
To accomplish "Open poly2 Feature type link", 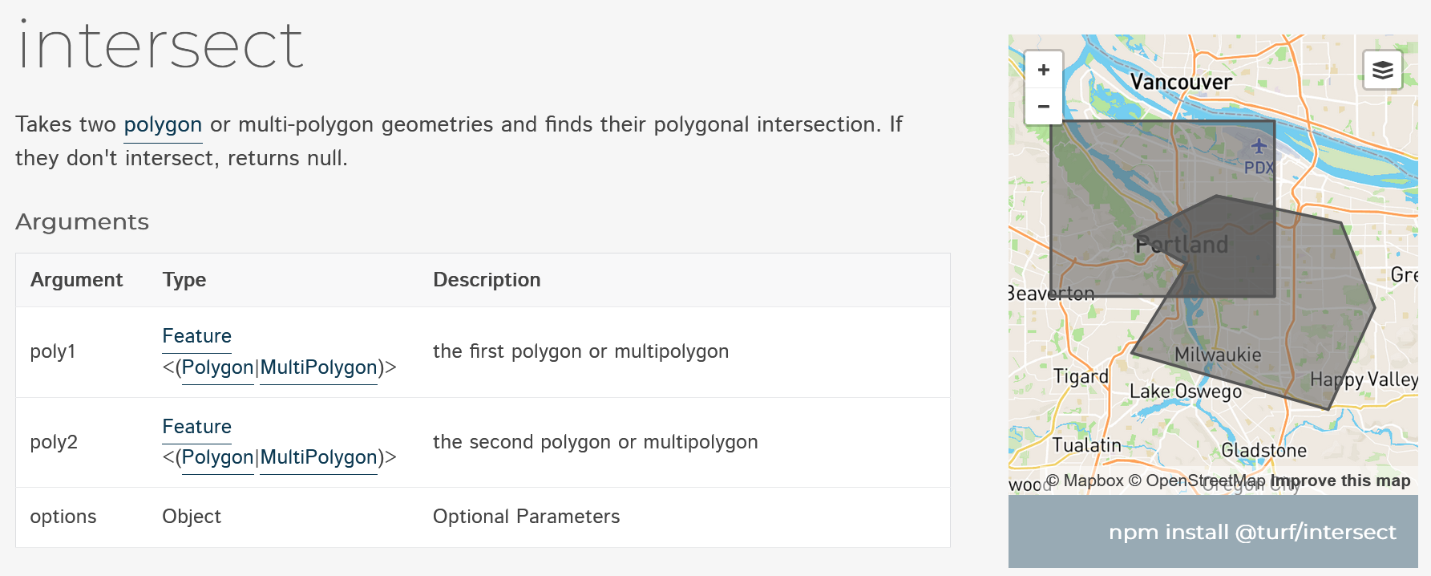I will pos(196,427).
